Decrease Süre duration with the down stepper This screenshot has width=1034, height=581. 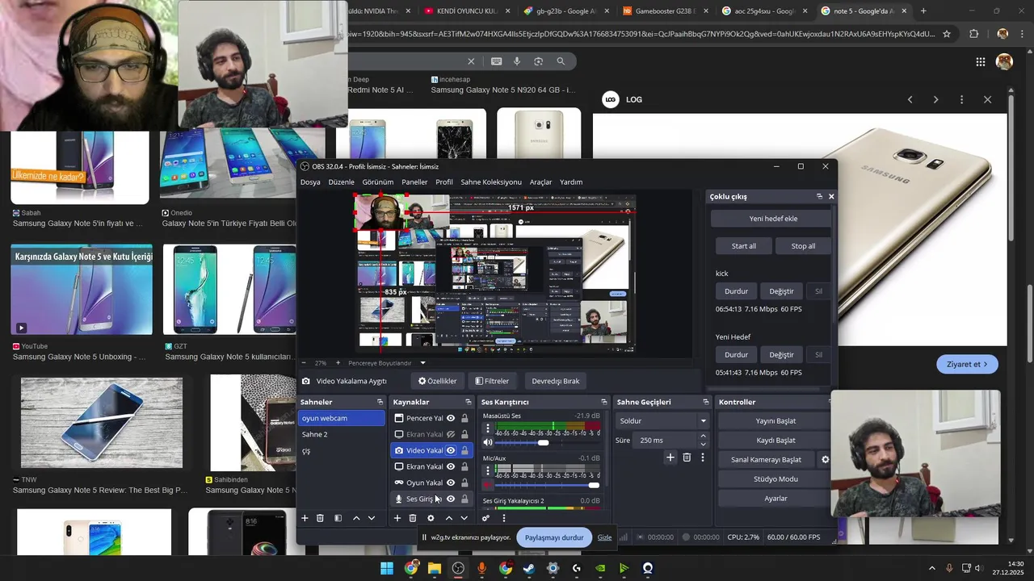[x=703, y=444]
